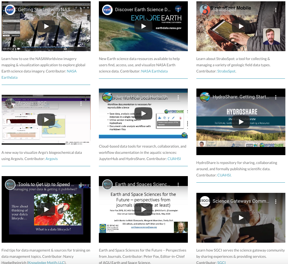Image resolution: width=288 pixels, height=264 pixels.
Task: Open the Argovis contributor link
Action: 52,158
